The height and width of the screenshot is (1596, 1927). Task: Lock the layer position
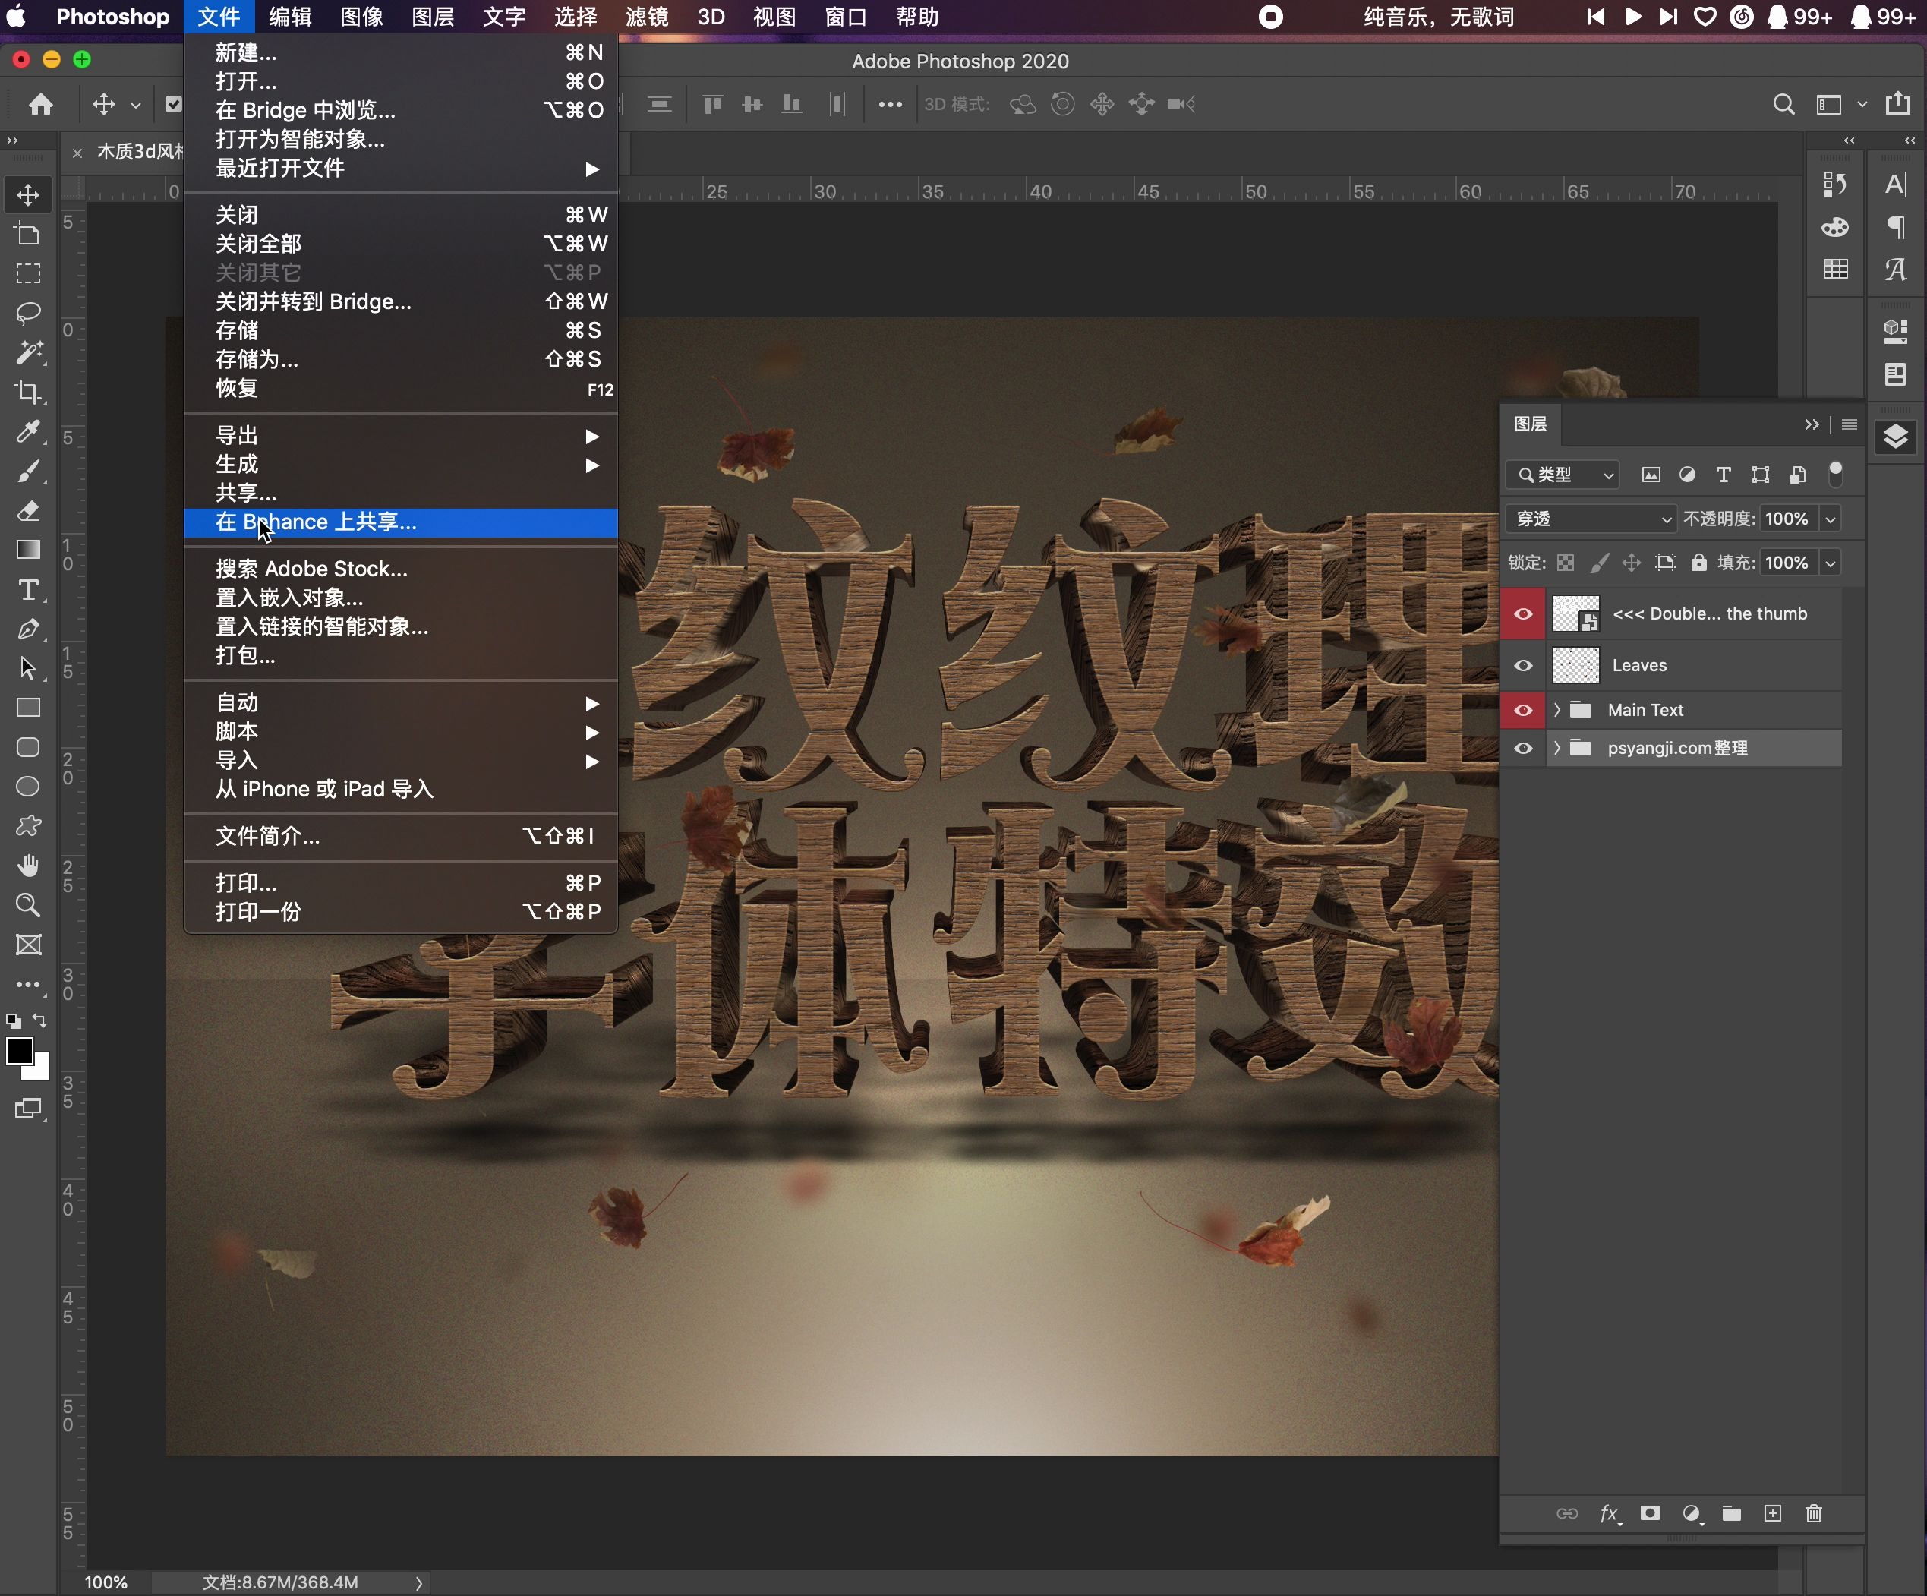coord(1632,563)
